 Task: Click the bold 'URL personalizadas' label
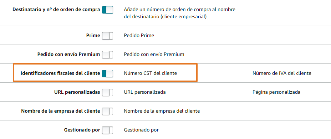77,92
